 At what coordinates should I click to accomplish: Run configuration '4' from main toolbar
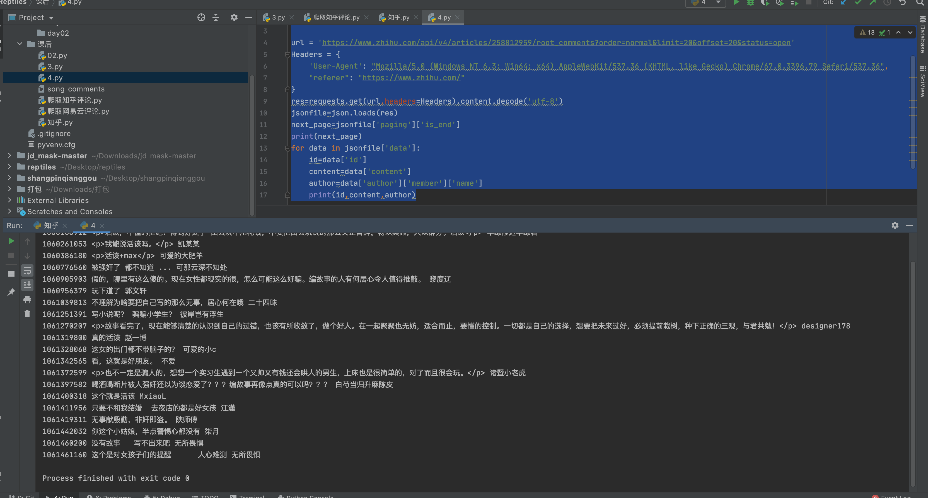[736, 3]
